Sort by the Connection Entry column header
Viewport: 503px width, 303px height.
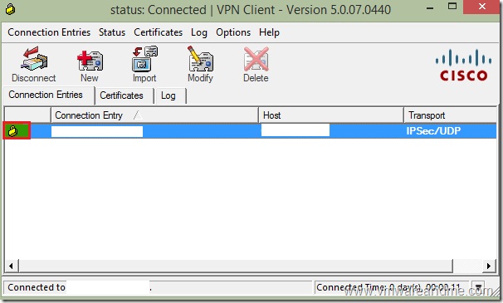pyautogui.click(x=154, y=115)
